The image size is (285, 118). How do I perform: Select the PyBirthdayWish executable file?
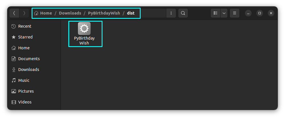tap(84, 34)
